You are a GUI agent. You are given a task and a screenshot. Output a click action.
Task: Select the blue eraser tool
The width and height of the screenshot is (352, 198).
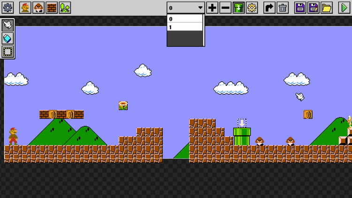click(x=8, y=38)
